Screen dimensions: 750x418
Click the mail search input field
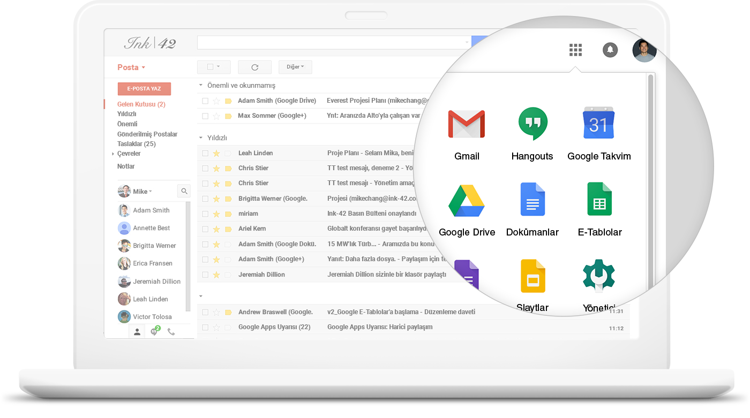[x=333, y=42]
